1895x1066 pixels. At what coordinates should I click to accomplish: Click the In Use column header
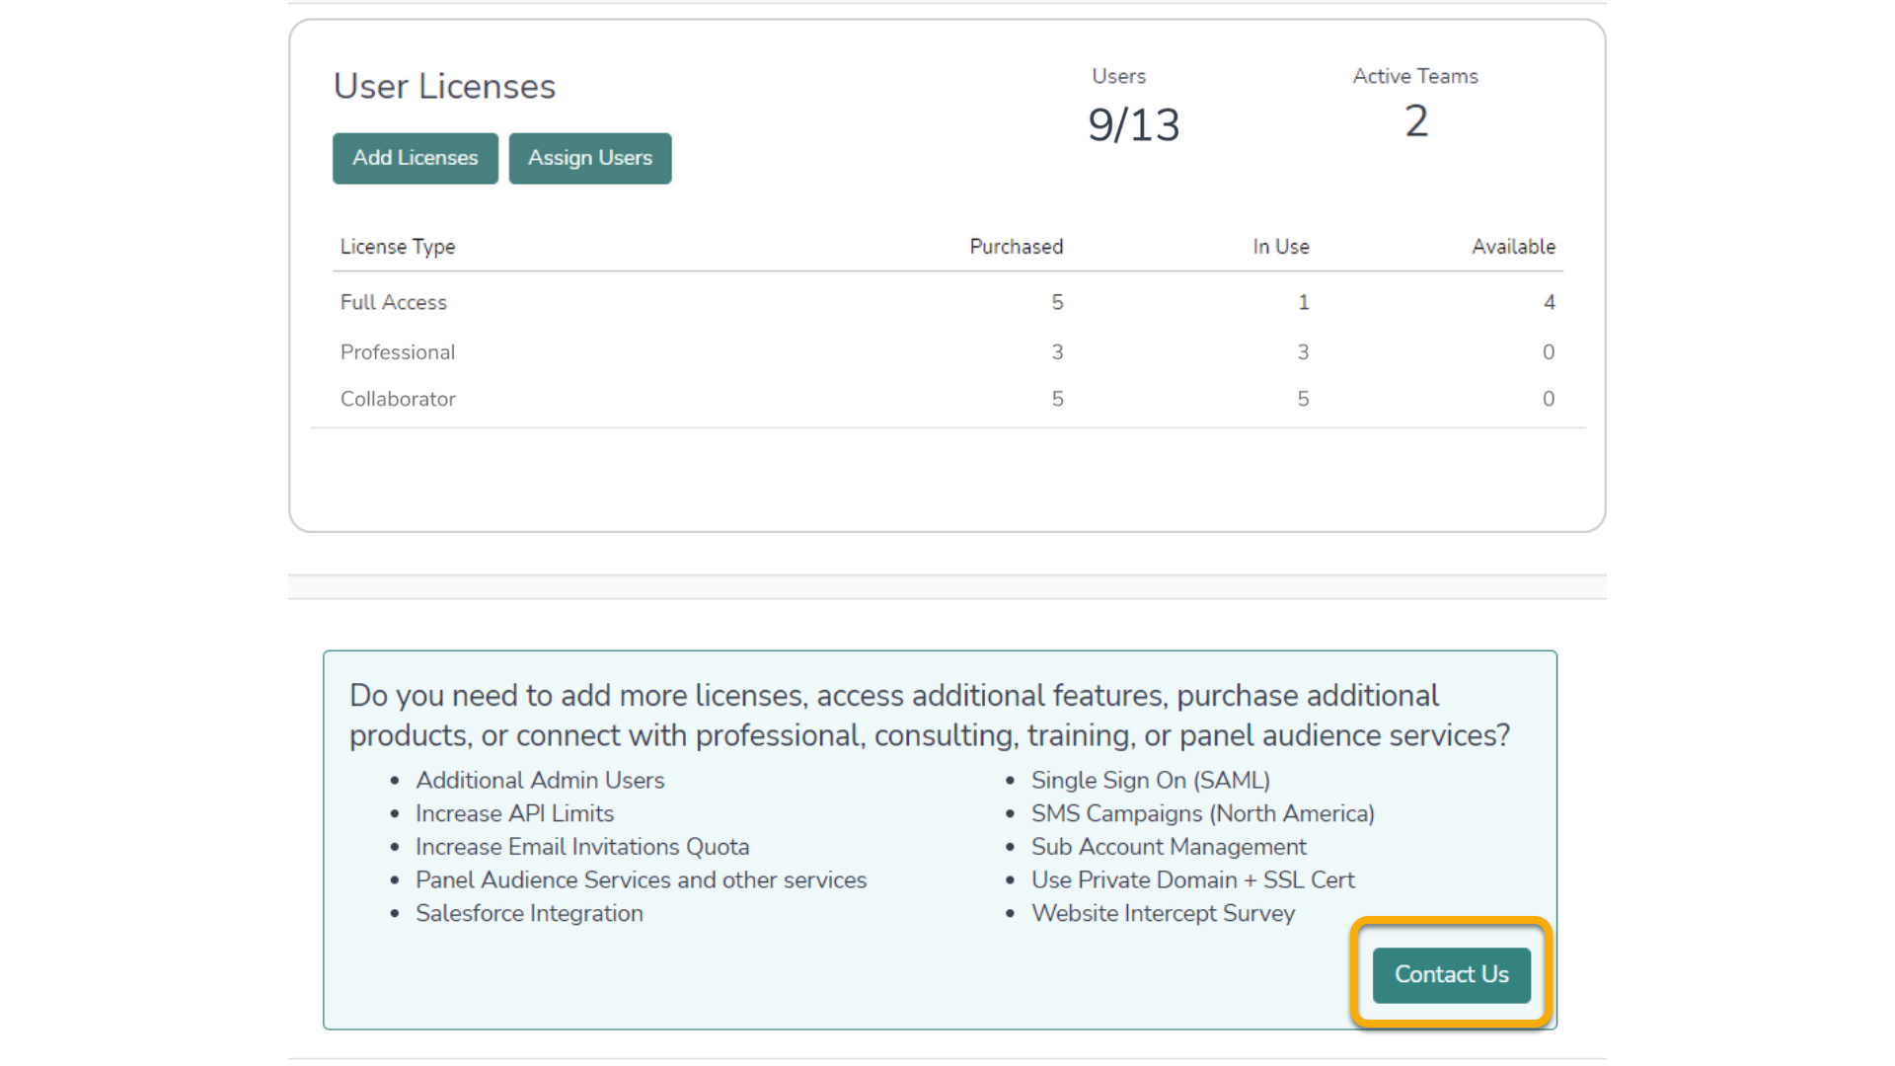pyautogui.click(x=1280, y=247)
